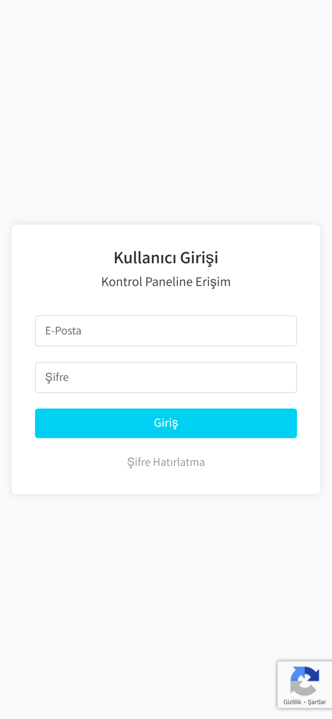332x719 pixels.
Task: Click the Giriş button label text
Action: [166, 423]
